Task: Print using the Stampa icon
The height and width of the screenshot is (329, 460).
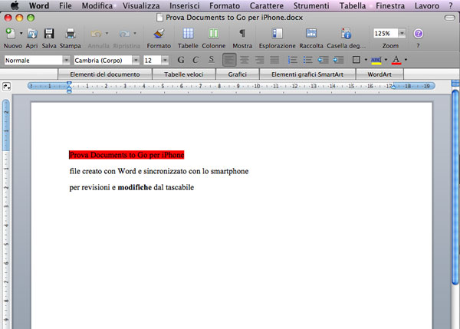Action: pyautogui.click(x=71, y=34)
